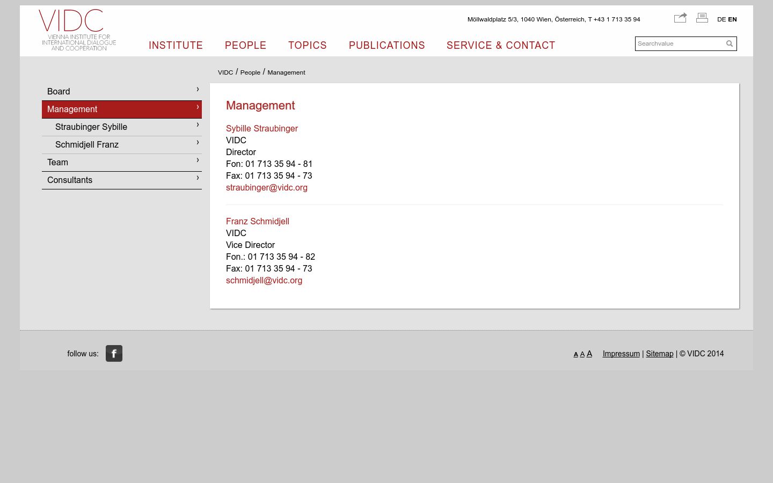Click 'follow us:' label
Viewport: 773px width, 483px height.
pyautogui.click(x=83, y=354)
